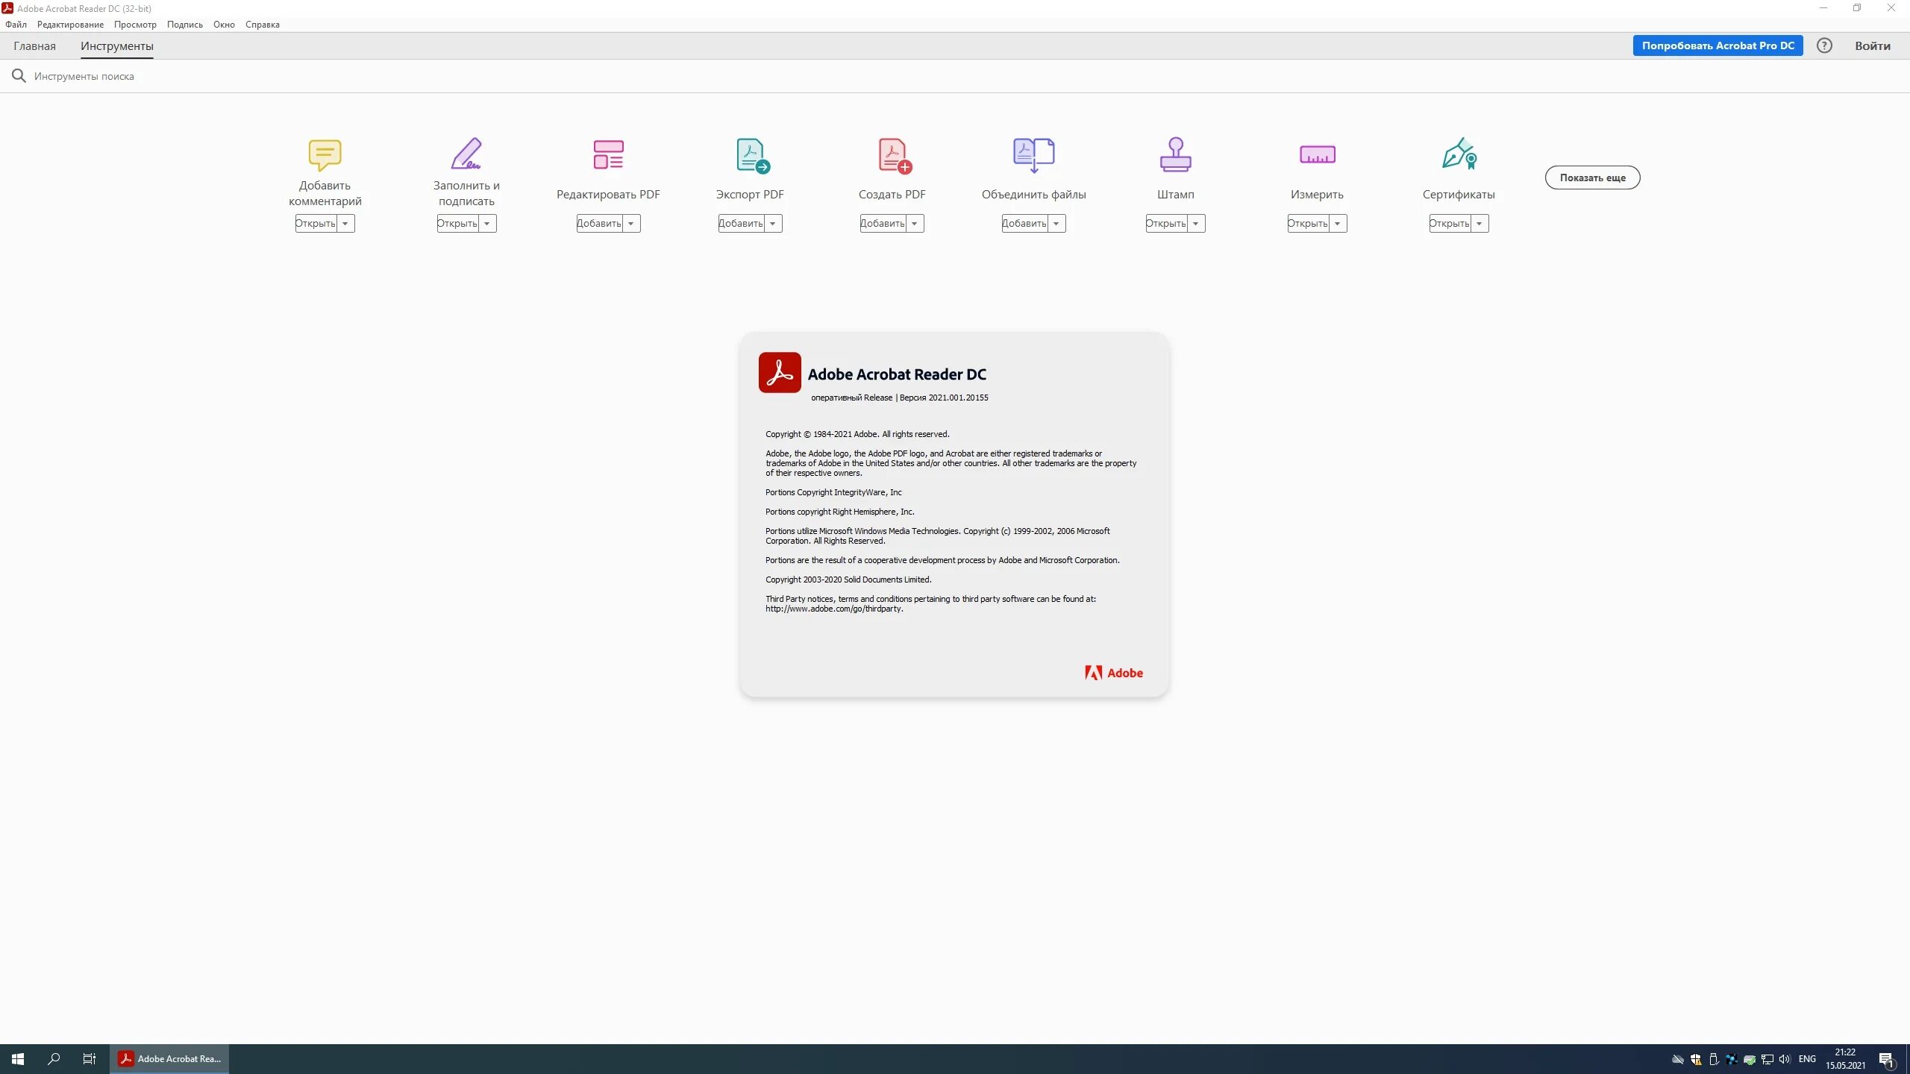Viewport: 1910px width, 1074px height.
Task: Open the help question mark icon
Action: (1824, 45)
